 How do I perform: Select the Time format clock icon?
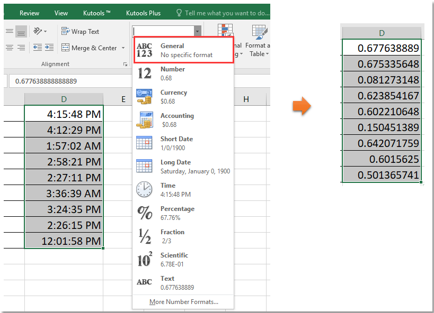pyautogui.click(x=144, y=189)
